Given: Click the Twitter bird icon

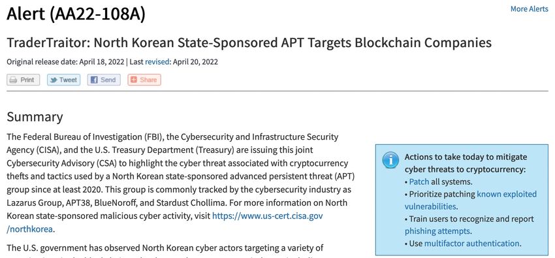Looking at the screenshot, I should click(x=54, y=80).
